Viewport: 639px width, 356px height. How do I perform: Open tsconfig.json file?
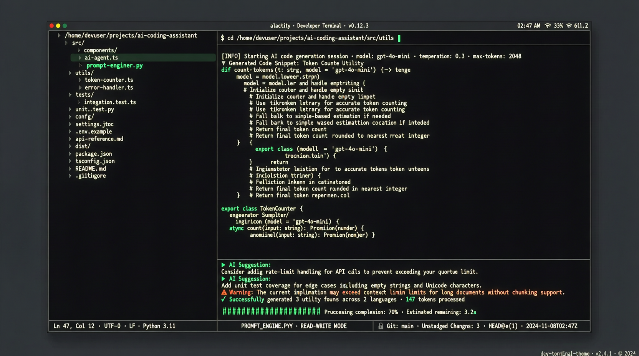tap(95, 161)
